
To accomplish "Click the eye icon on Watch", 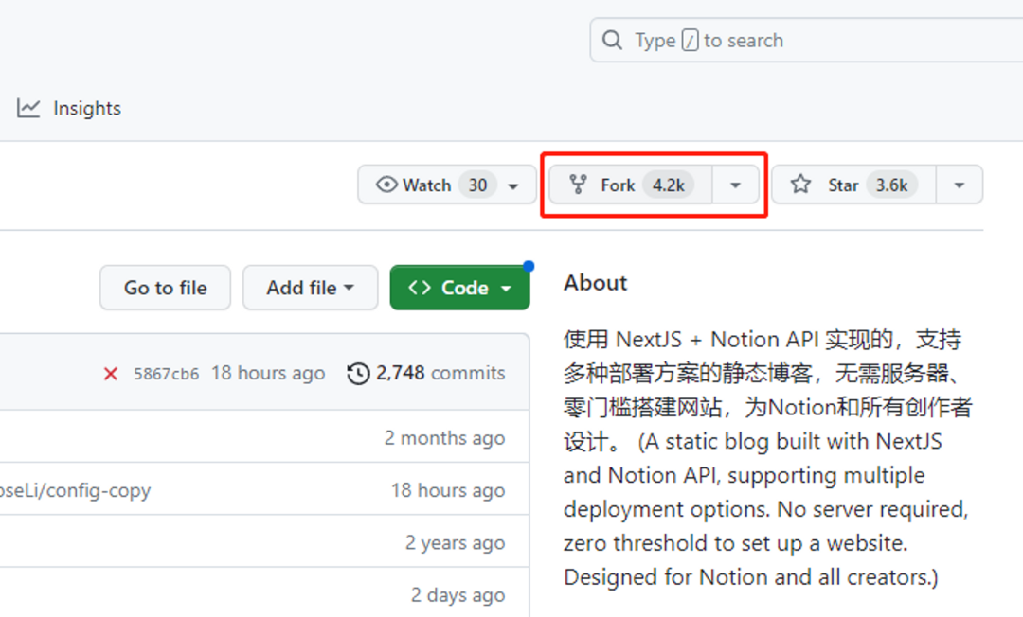I will 386,185.
